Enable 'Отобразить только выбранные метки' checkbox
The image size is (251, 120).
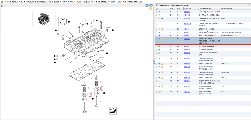[x=157, y=5]
